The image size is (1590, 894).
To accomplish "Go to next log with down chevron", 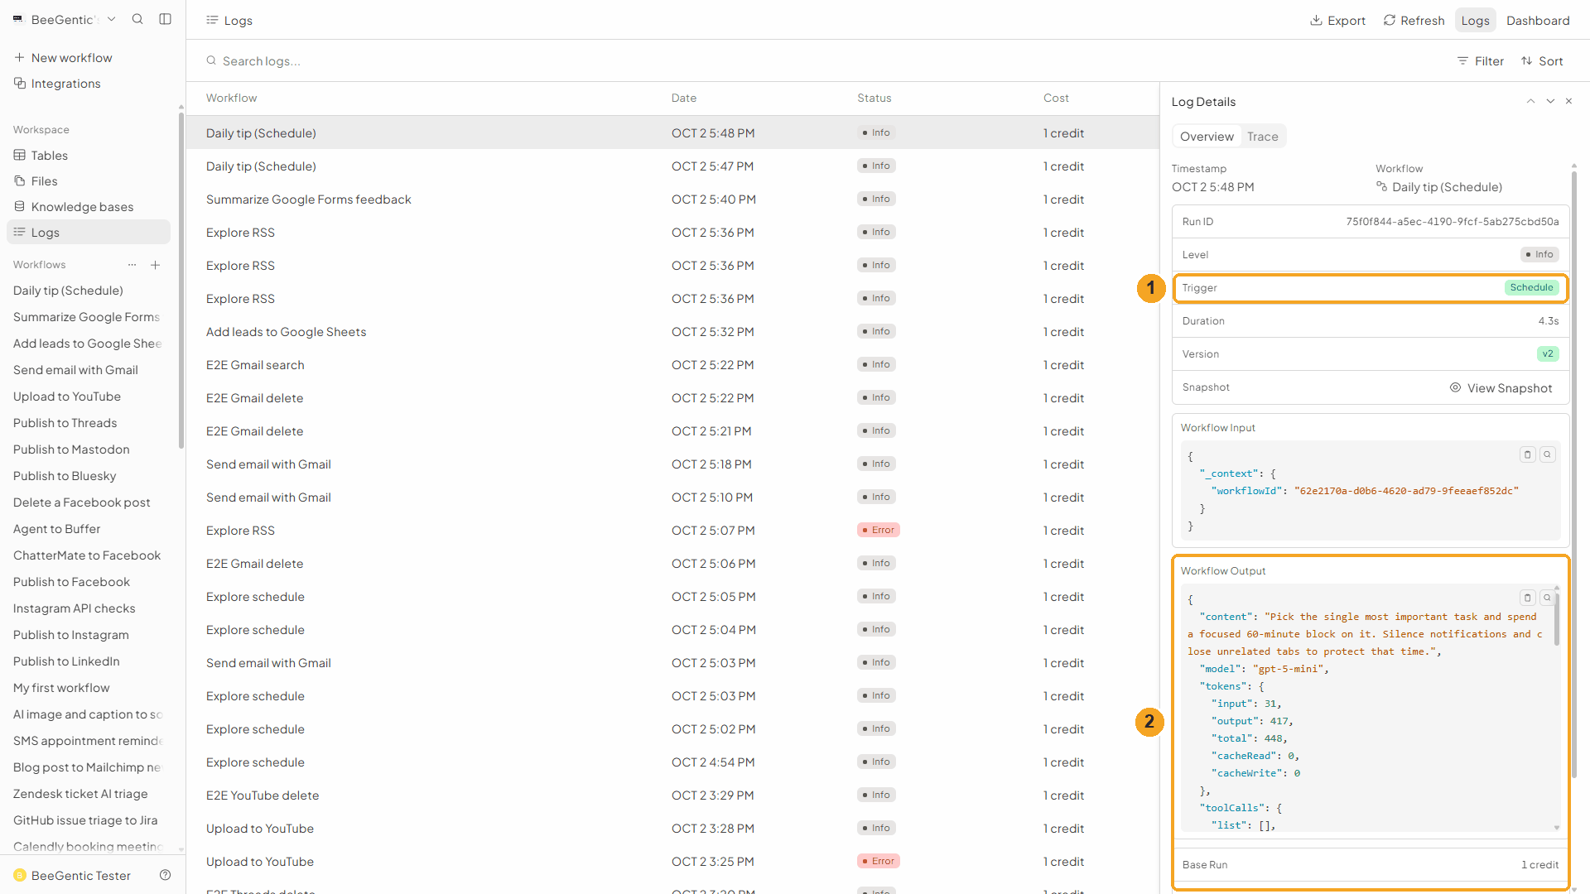I will pyautogui.click(x=1550, y=101).
